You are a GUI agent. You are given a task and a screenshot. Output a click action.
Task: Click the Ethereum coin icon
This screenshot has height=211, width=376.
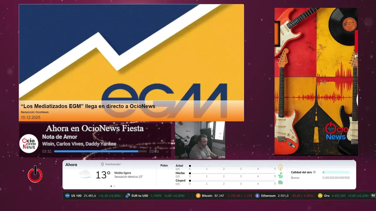click(257, 196)
